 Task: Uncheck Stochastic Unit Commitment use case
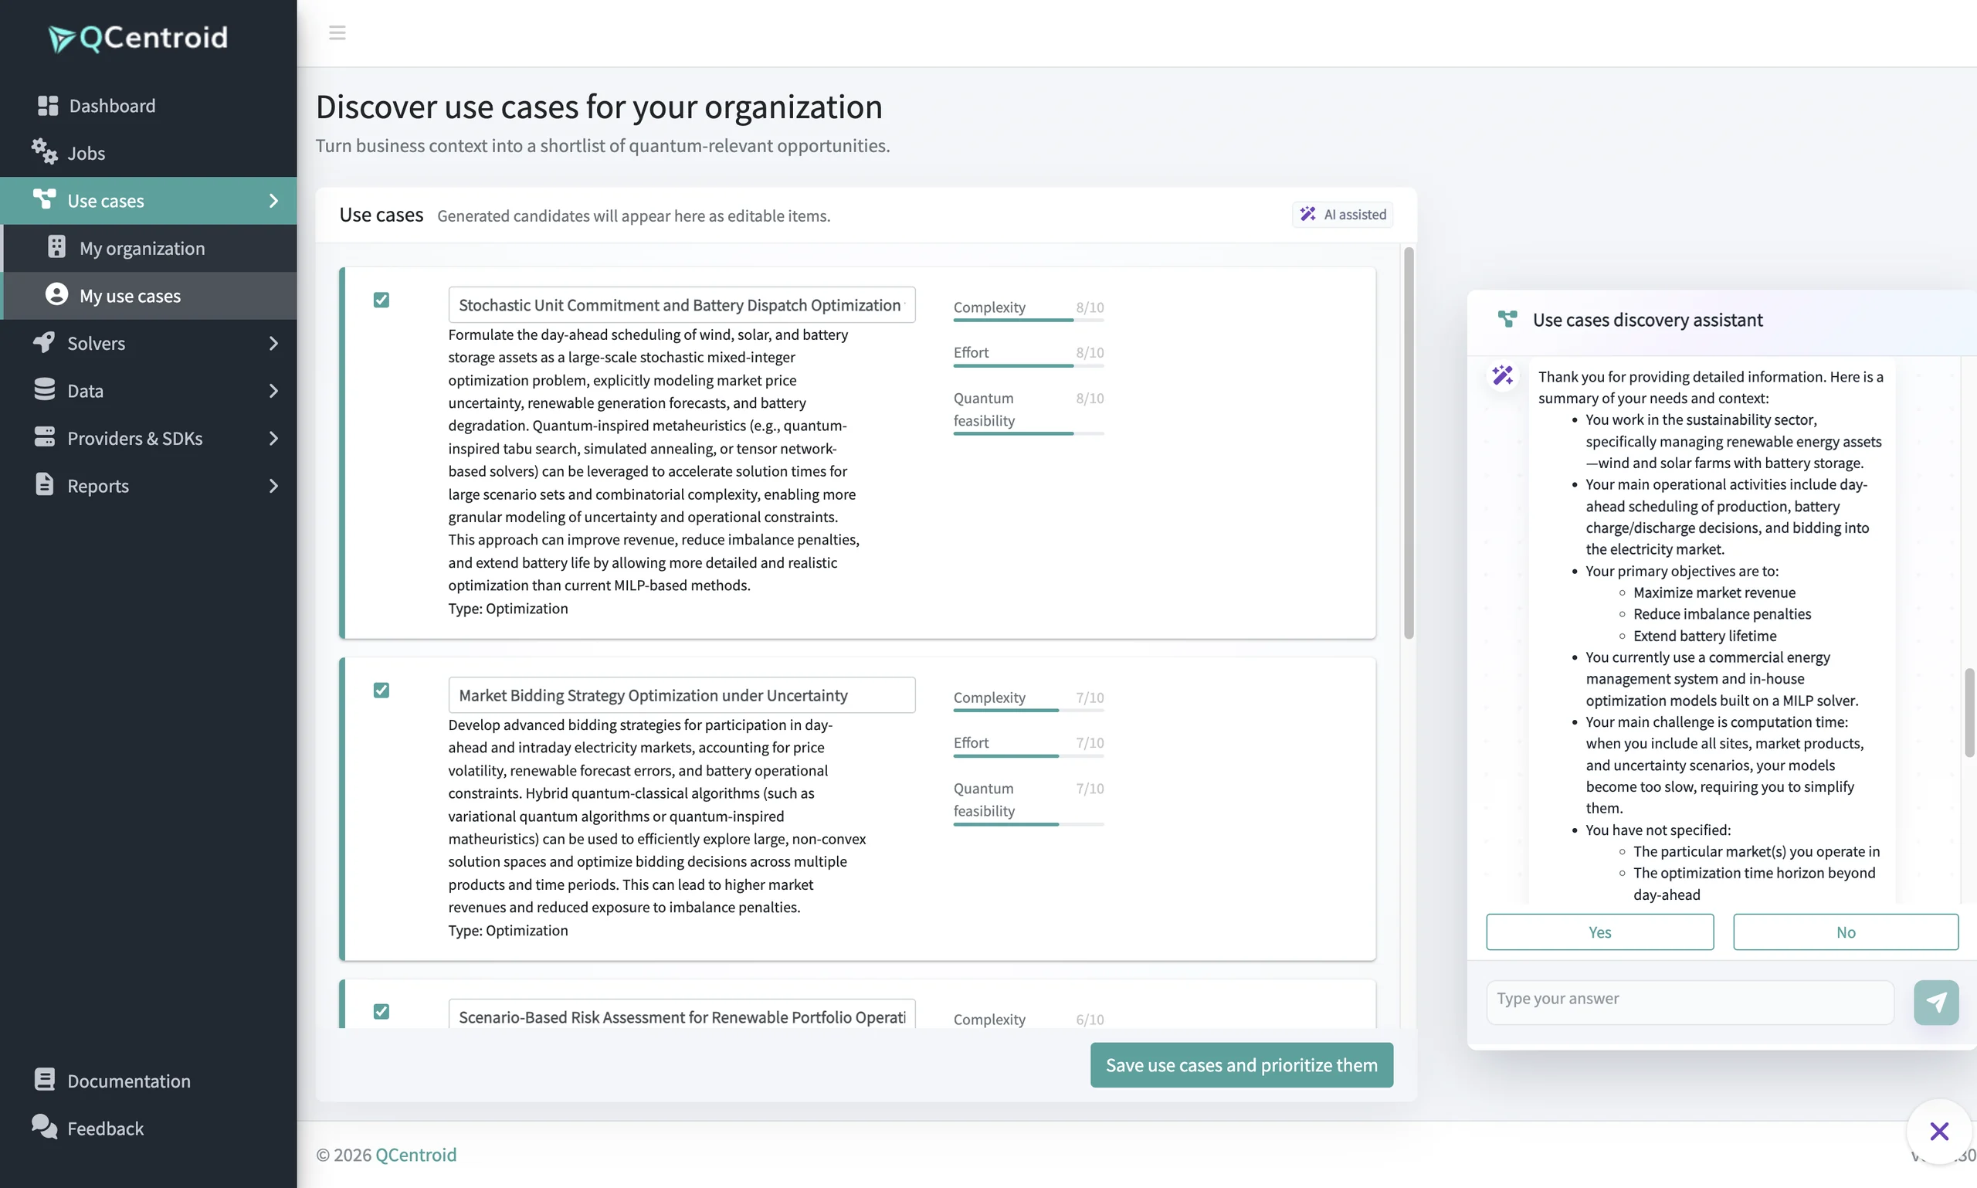381,300
